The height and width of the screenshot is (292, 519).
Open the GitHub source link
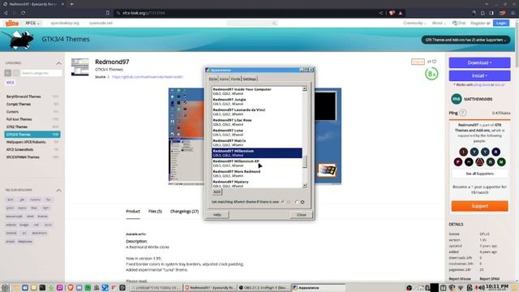tap(148, 77)
